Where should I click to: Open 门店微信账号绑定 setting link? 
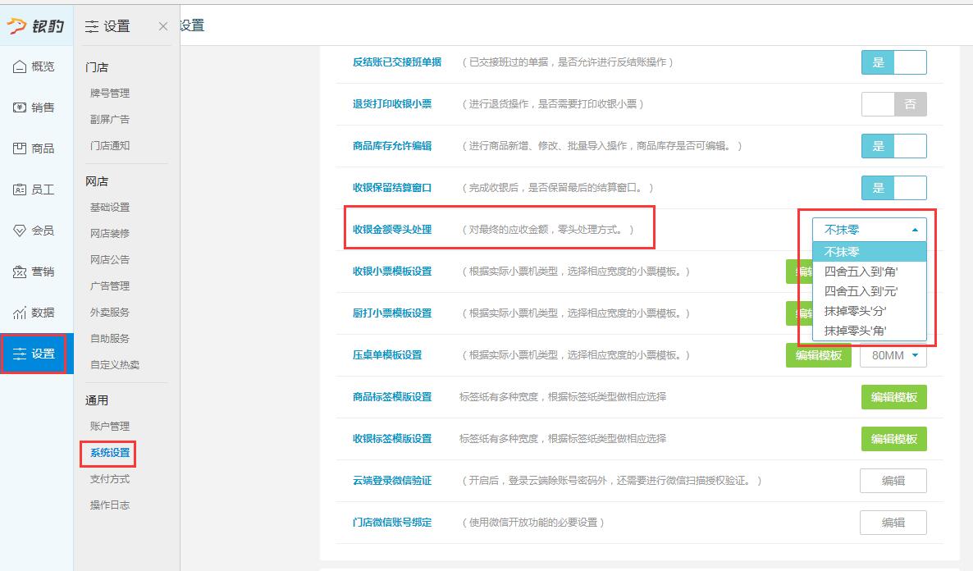[x=391, y=523]
